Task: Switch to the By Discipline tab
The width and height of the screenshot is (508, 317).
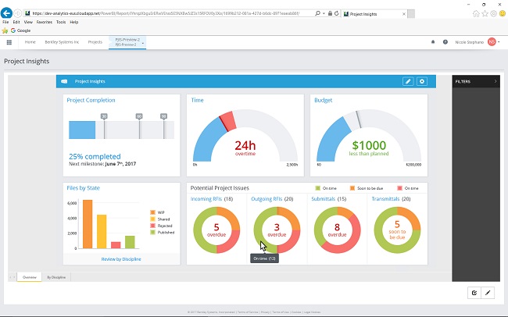Action: (x=55, y=277)
